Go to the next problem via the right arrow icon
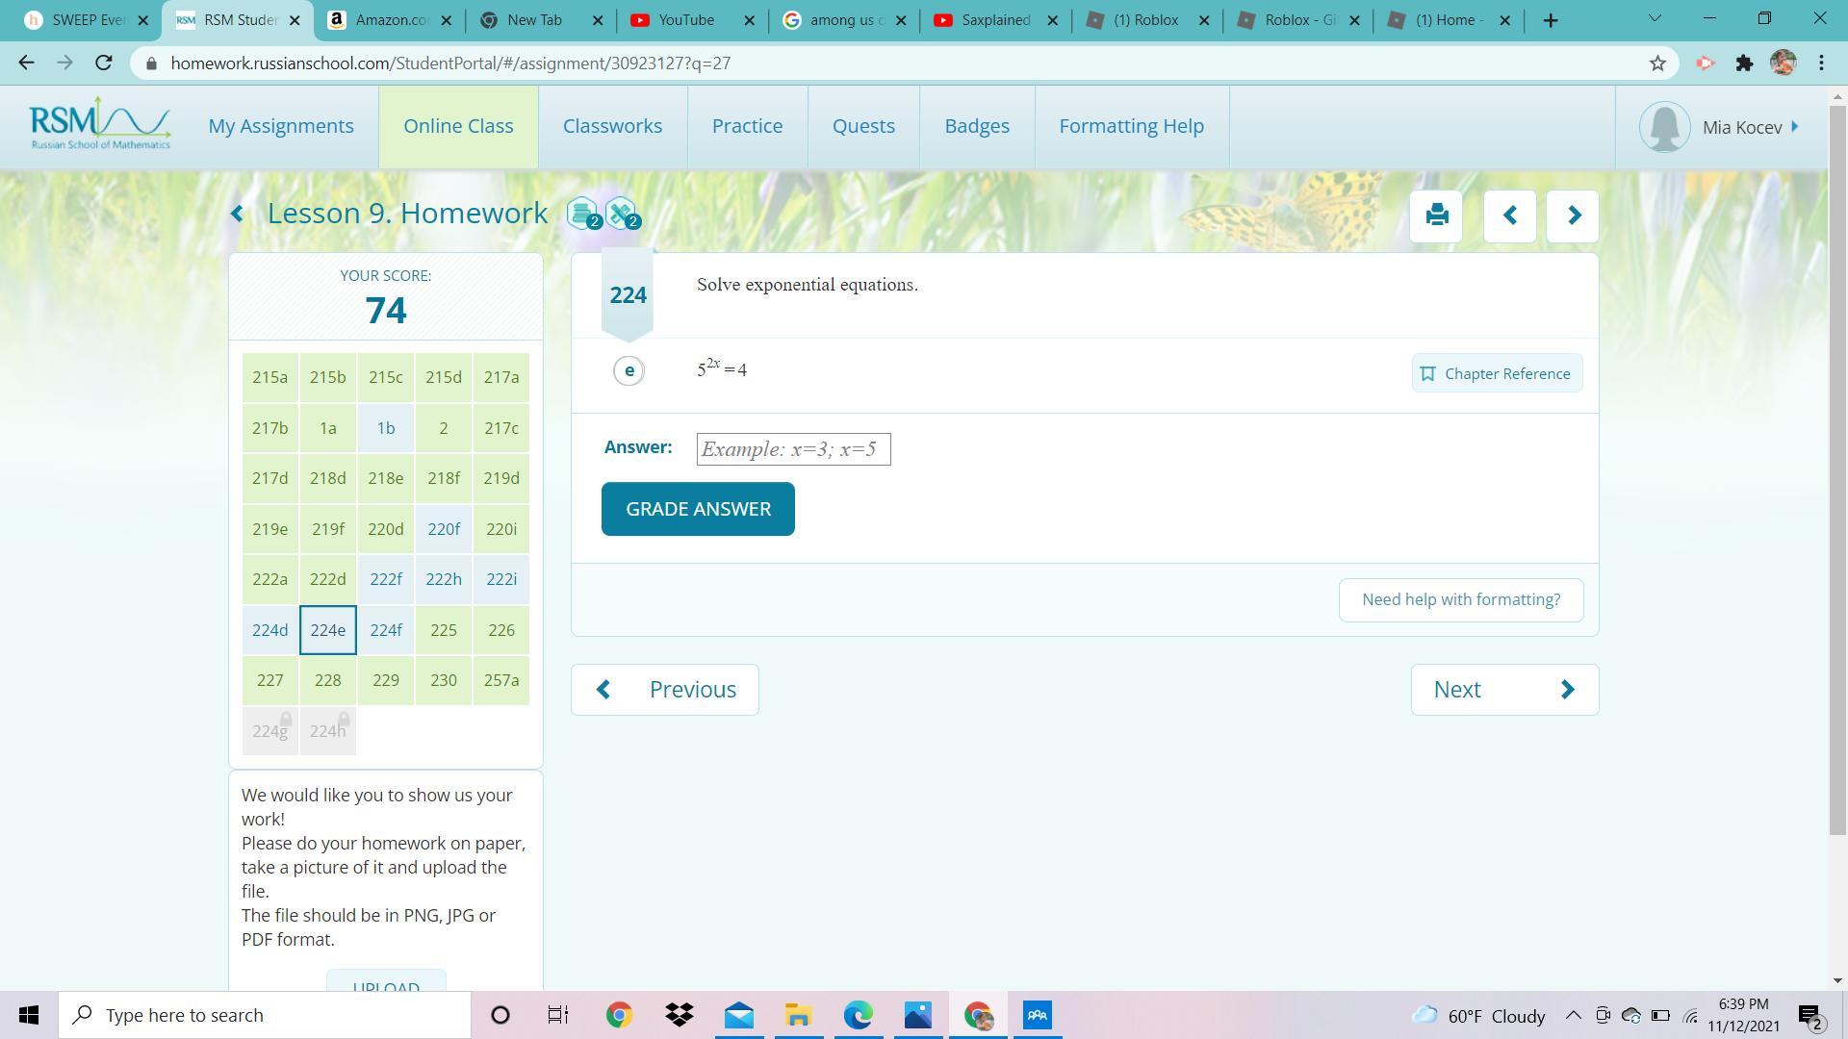Image resolution: width=1848 pixels, height=1039 pixels. click(x=1573, y=215)
